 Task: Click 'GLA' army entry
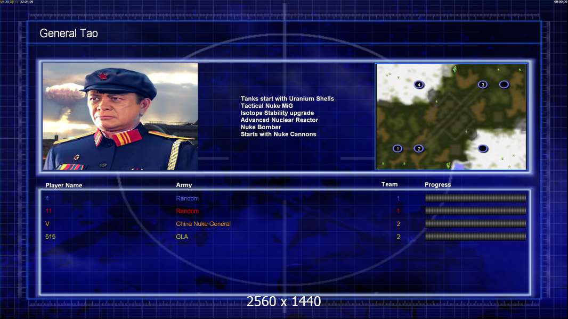click(182, 237)
